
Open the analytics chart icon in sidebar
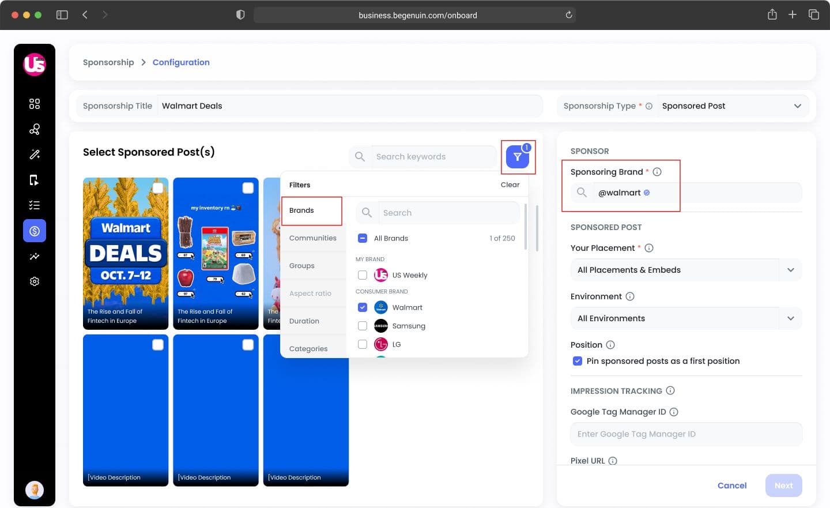pyautogui.click(x=35, y=256)
